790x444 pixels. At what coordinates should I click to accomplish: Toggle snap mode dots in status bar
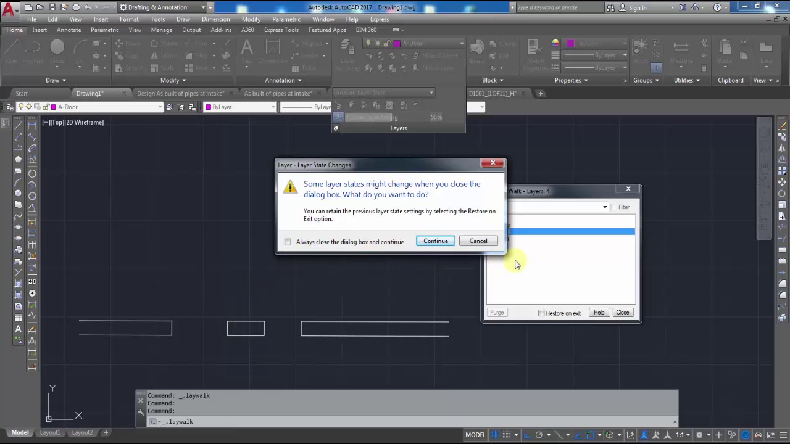click(505, 435)
